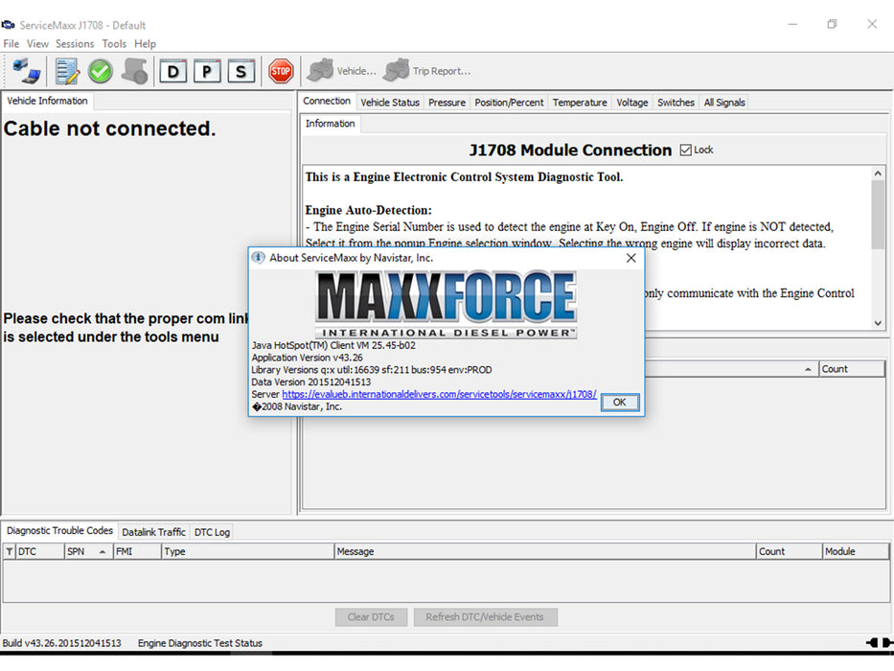Sort by the SPN column header
Image resolution: width=894 pixels, height=671 pixels.
coord(88,552)
